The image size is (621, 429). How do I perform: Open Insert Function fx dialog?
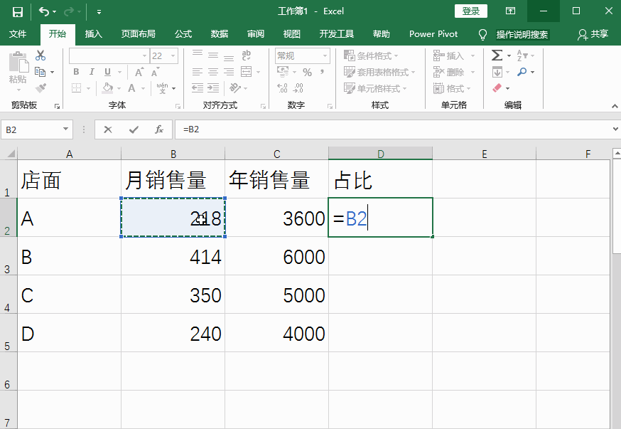(x=159, y=129)
